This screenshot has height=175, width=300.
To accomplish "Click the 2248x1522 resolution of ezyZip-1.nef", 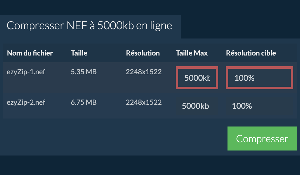I will pos(144,72).
